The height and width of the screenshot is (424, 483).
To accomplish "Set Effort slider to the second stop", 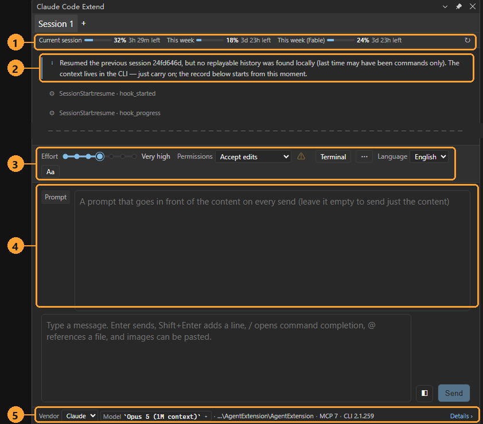I will click(x=77, y=156).
